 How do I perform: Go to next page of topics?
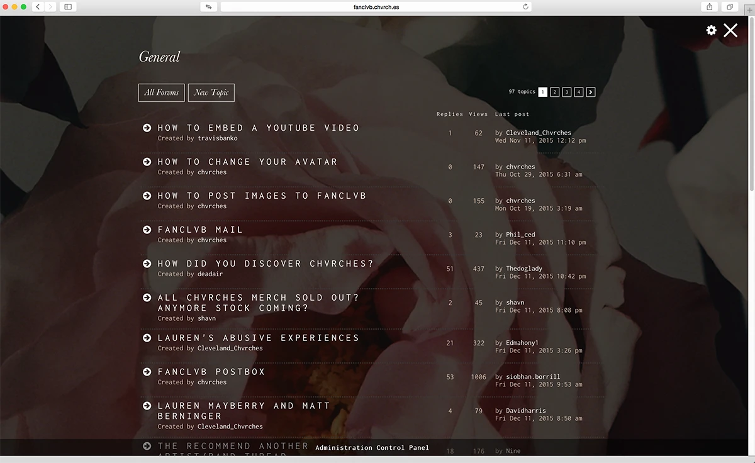(x=591, y=92)
